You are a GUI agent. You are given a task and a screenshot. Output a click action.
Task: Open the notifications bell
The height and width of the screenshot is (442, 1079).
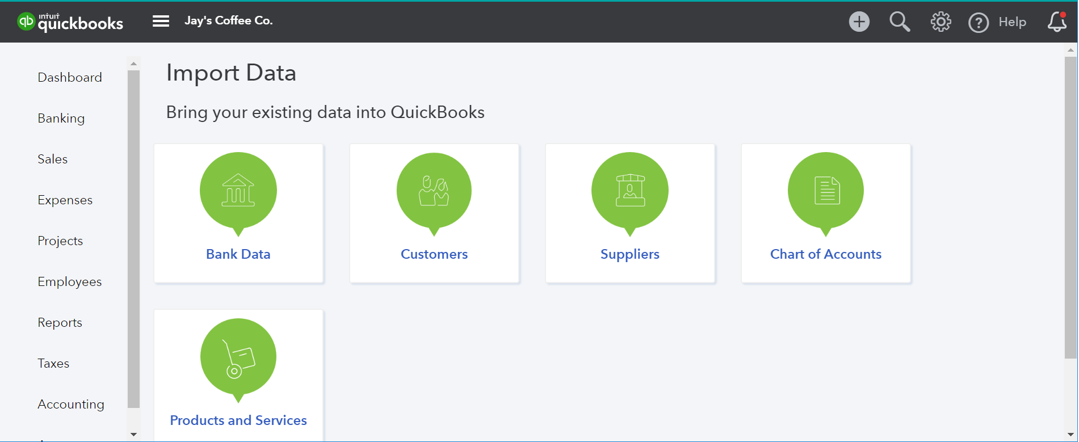coord(1057,22)
